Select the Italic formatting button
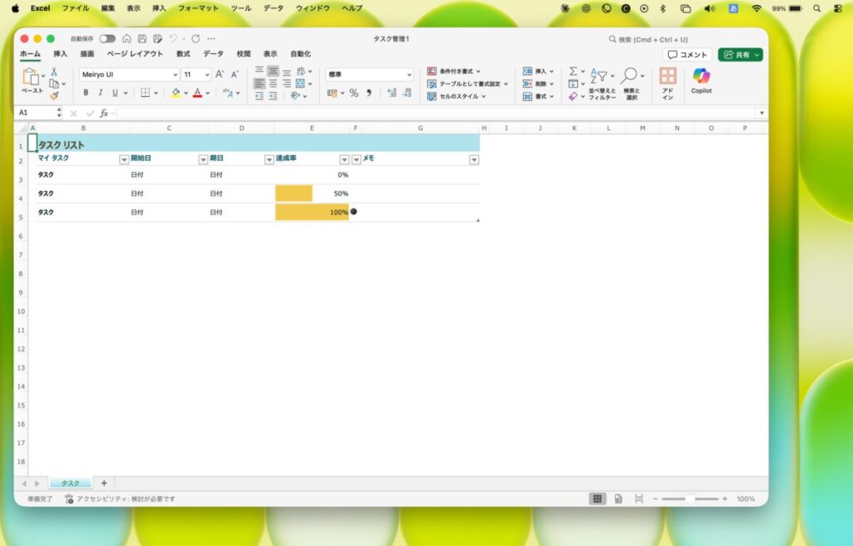The height and width of the screenshot is (546, 853). tap(100, 93)
